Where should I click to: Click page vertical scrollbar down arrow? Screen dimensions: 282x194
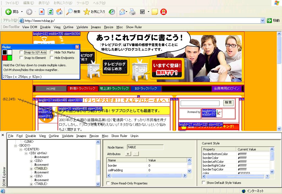[279, 129]
